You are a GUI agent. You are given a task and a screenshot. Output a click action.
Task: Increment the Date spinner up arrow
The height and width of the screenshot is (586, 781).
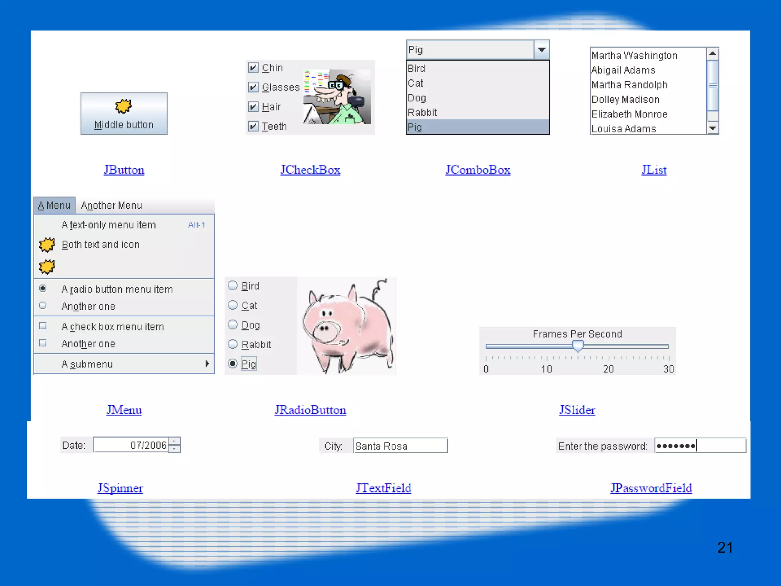pos(174,441)
